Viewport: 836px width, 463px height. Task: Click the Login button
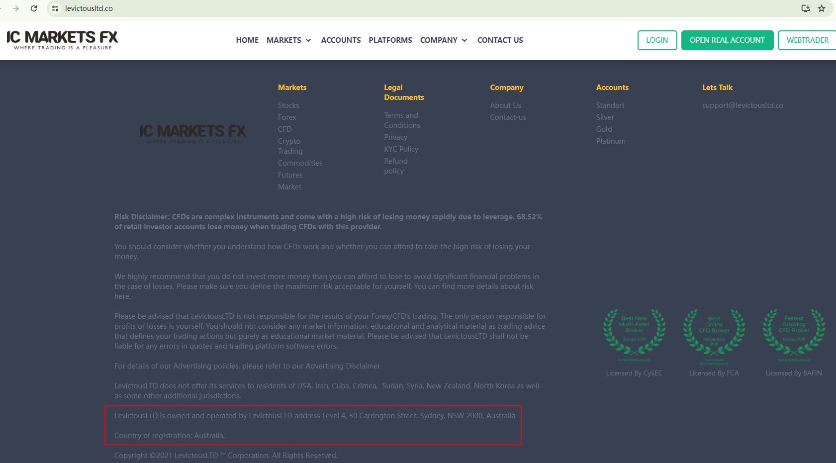pyautogui.click(x=657, y=40)
